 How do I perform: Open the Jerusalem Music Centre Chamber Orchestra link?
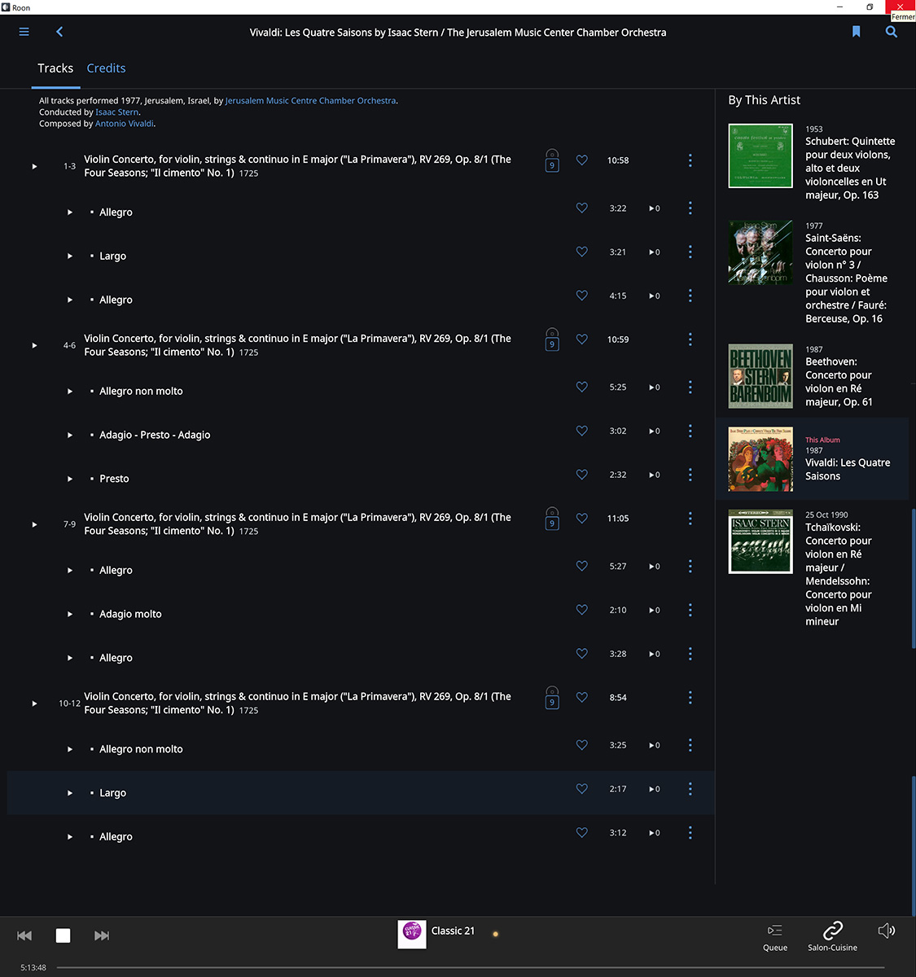click(x=310, y=101)
